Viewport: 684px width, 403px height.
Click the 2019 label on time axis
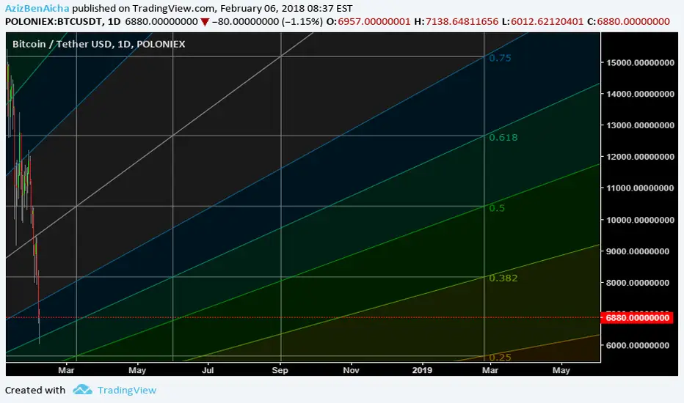pos(422,370)
